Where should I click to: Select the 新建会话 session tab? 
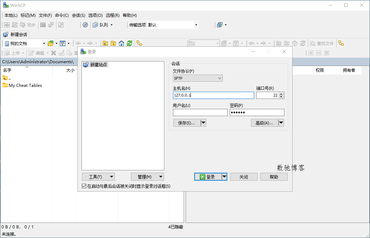pos(15,34)
